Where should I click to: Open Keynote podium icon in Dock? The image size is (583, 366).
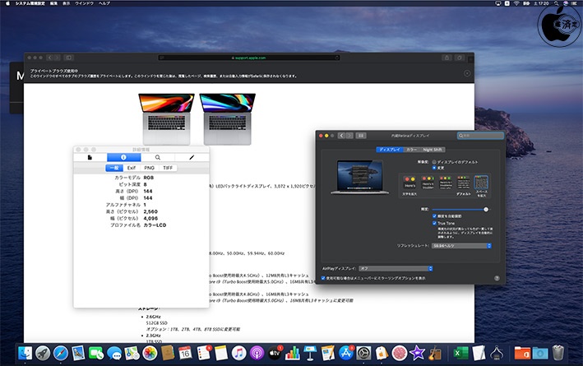click(x=310, y=353)
